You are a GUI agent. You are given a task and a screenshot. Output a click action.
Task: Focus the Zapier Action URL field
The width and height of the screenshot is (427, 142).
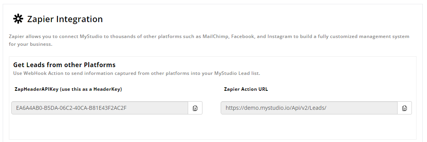[x=309, y=108]
